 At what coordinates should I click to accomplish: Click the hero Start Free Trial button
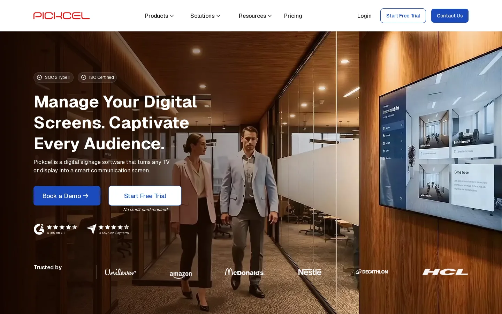tap(145, 196)
